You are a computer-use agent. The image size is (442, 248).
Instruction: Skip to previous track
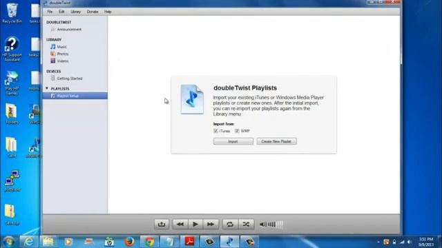tap(180, 224)
